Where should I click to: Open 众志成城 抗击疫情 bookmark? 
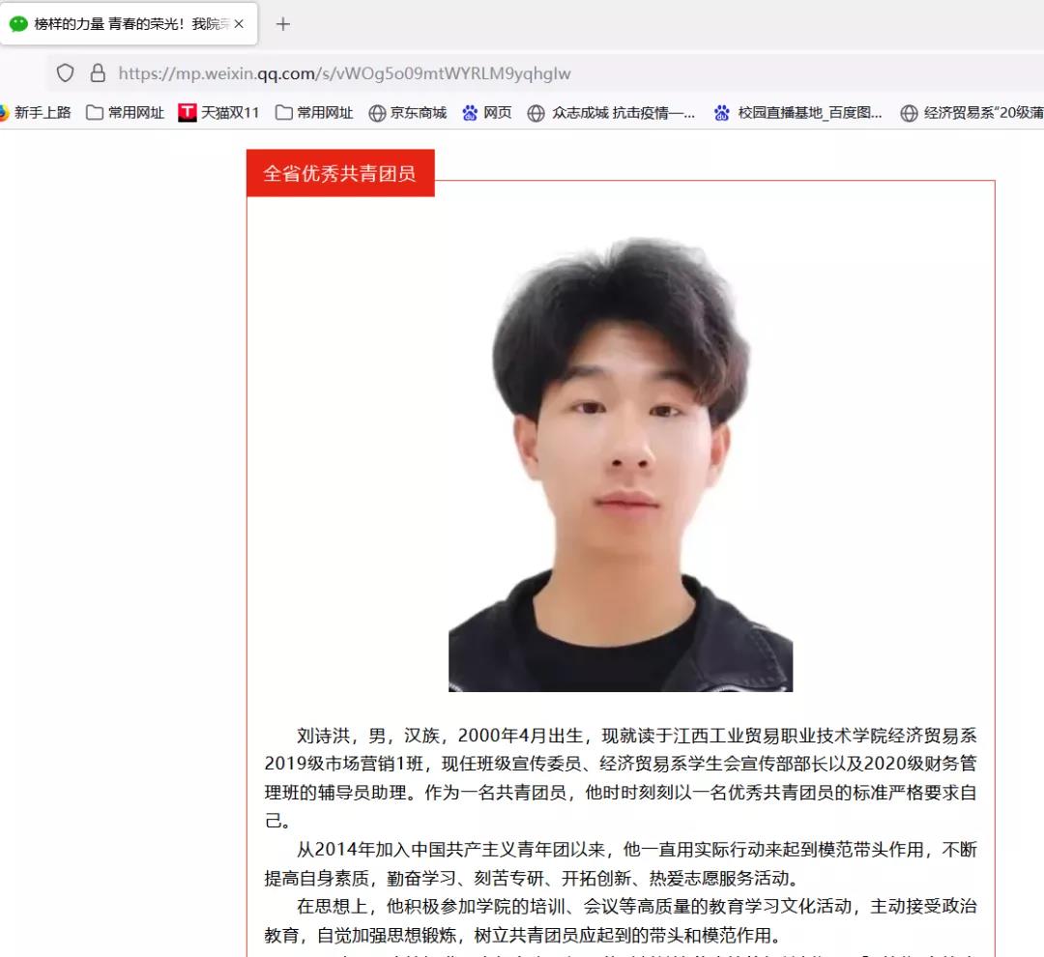[611, 112]
